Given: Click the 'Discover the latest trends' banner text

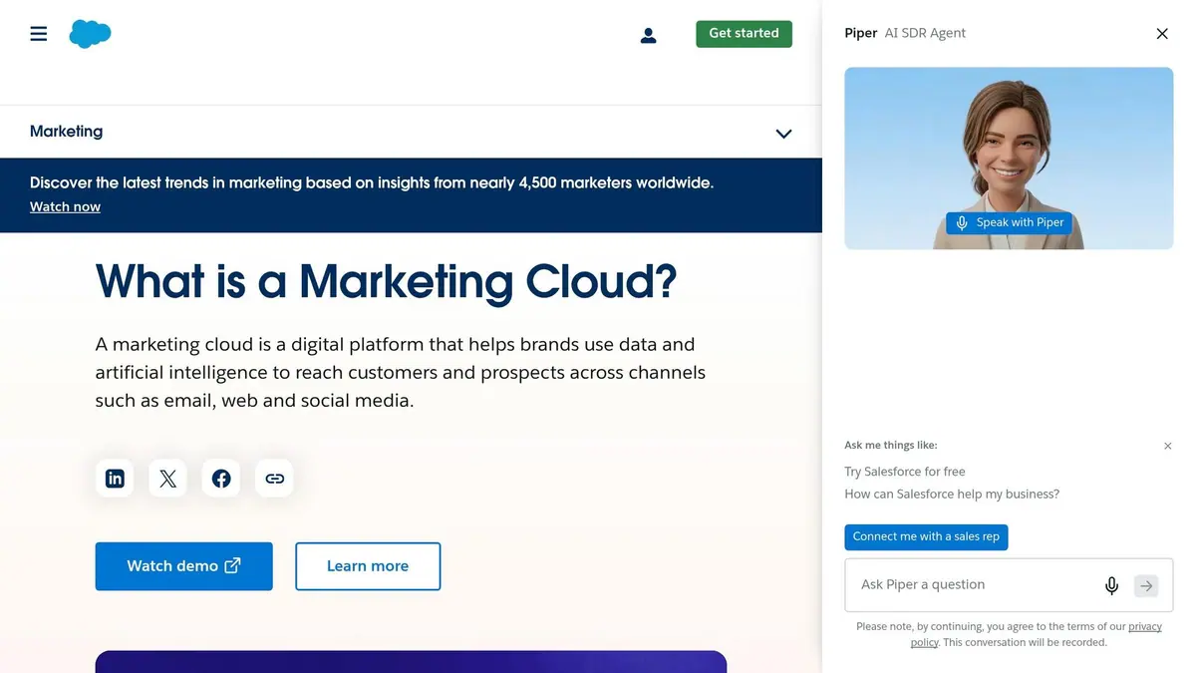Looking at the screenshot, I should tap(372, 182).
